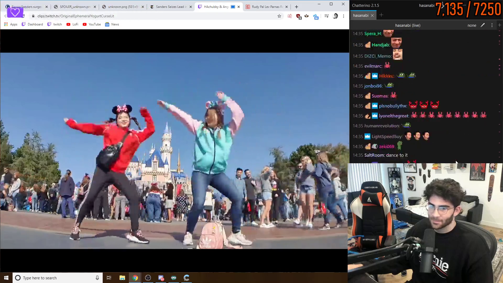This screenshot has width=503, height=283.
Task: Click the red shield extension icon
Action: pyautogui.click(x=299, y=16)
